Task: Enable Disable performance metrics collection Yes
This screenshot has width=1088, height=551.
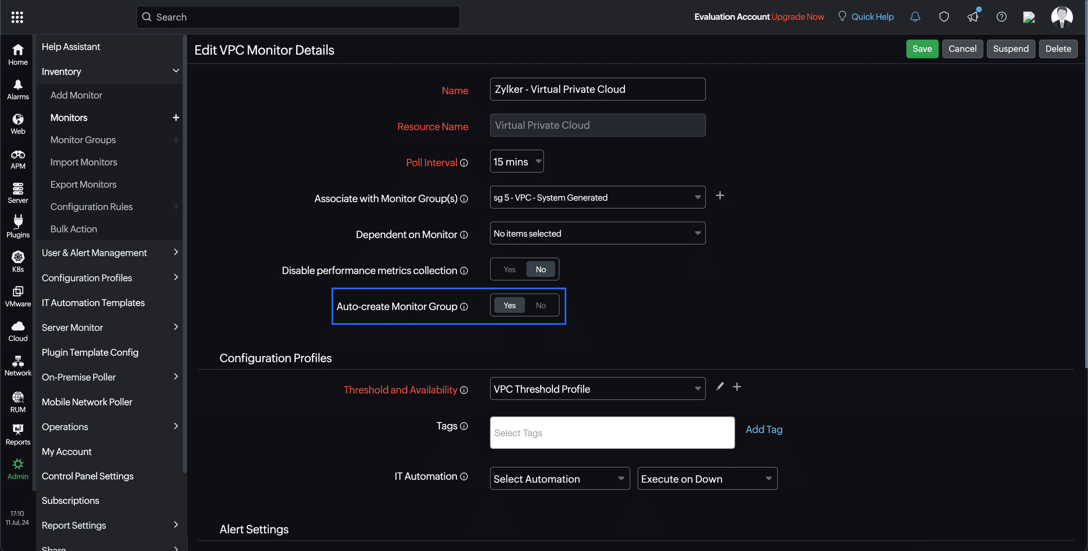Action: click(x=508, y=269)
